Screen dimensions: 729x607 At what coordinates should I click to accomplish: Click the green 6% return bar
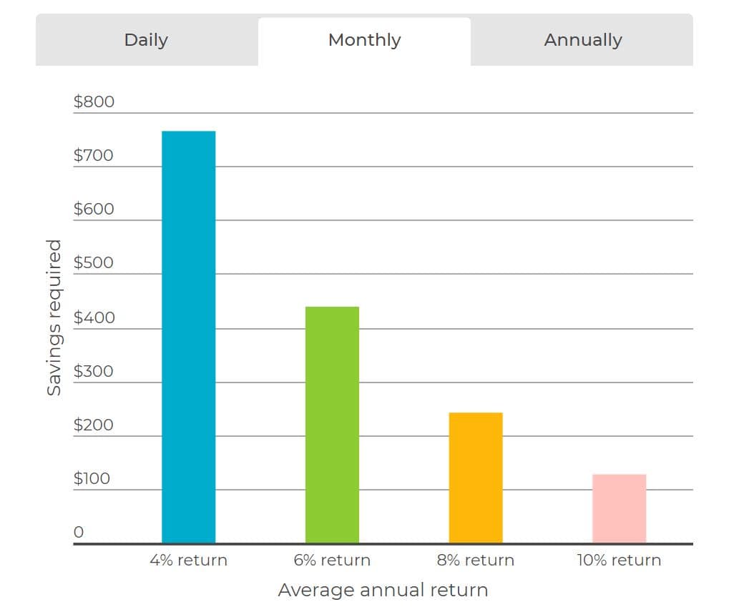click(332, 425)
